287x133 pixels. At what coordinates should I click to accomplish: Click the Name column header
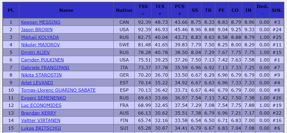66,10
